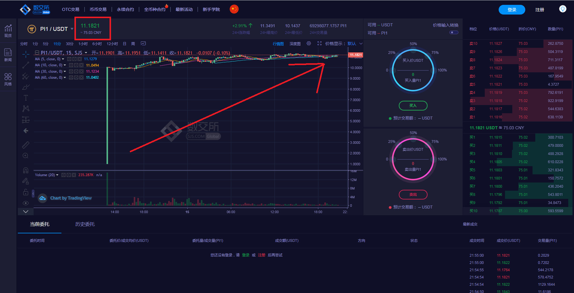Switch to the 深度图 view

click(x=295, y=44)
